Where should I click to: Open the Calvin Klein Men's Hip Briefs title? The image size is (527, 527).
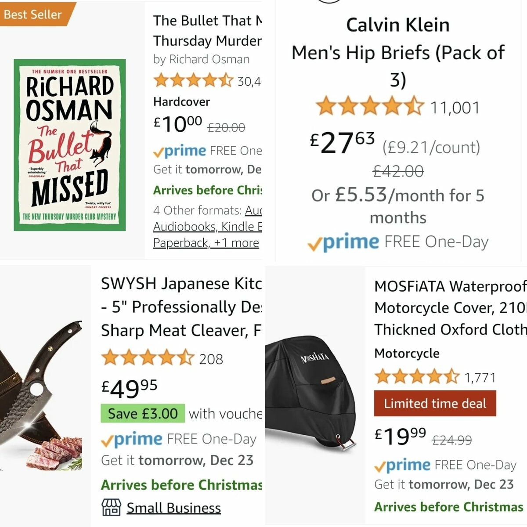[x=398, y=53]
